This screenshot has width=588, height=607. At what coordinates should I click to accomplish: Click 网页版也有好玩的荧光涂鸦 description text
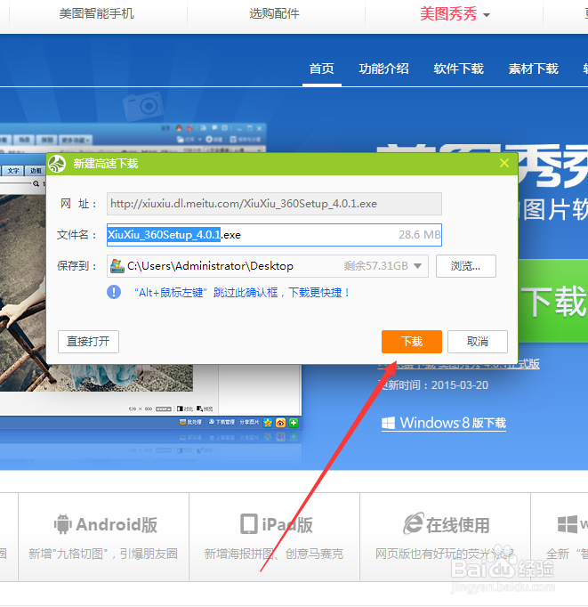point(445,554)
